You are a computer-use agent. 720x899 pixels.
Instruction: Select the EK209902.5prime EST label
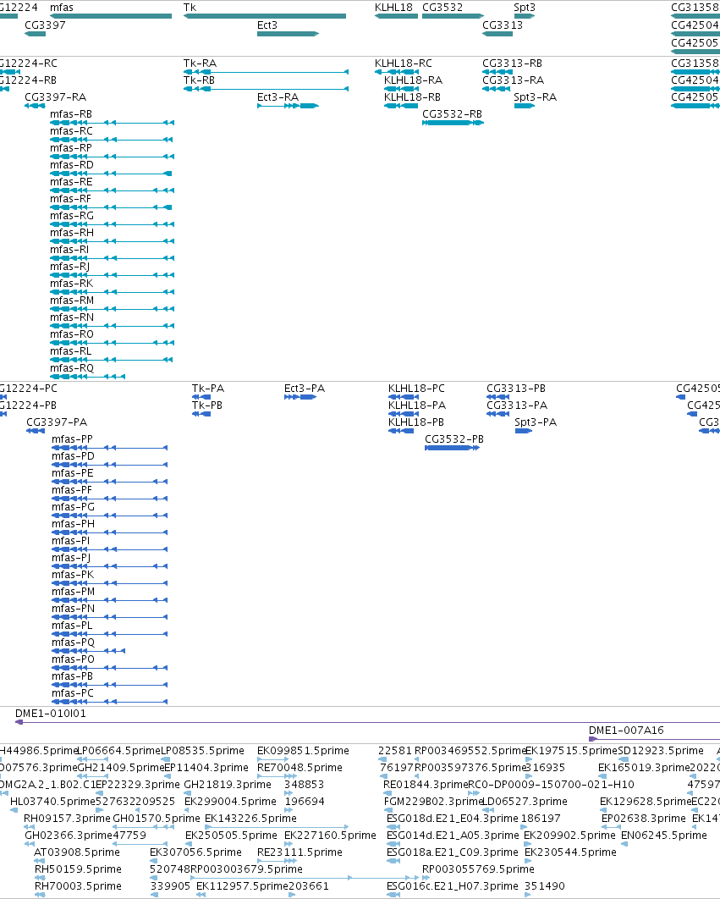[x=569, y=836]
